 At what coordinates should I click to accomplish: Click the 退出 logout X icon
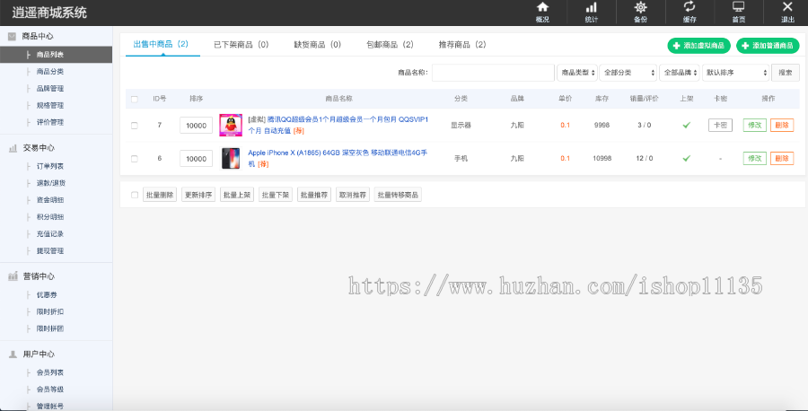click(x=787, y=8)
